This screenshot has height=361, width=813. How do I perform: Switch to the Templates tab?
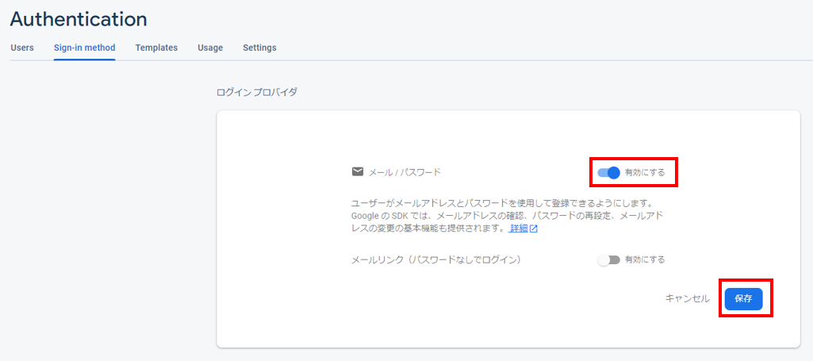point(156,48)
